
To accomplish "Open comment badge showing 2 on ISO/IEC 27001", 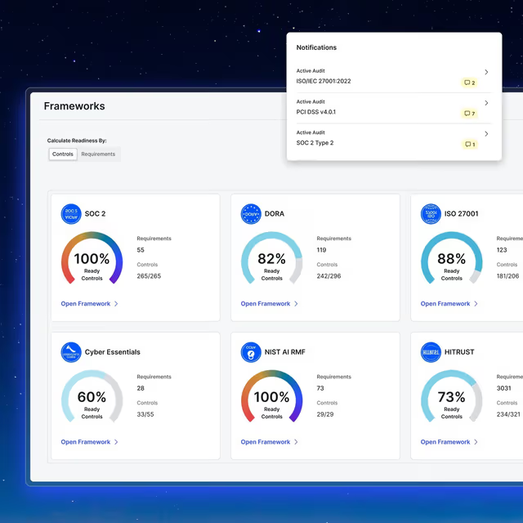I will [x=469, y=83].
